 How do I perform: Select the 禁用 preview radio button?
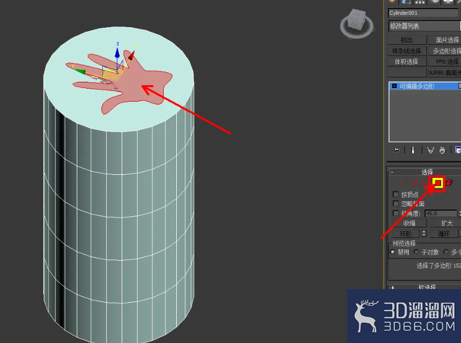(x=392, y=252)
